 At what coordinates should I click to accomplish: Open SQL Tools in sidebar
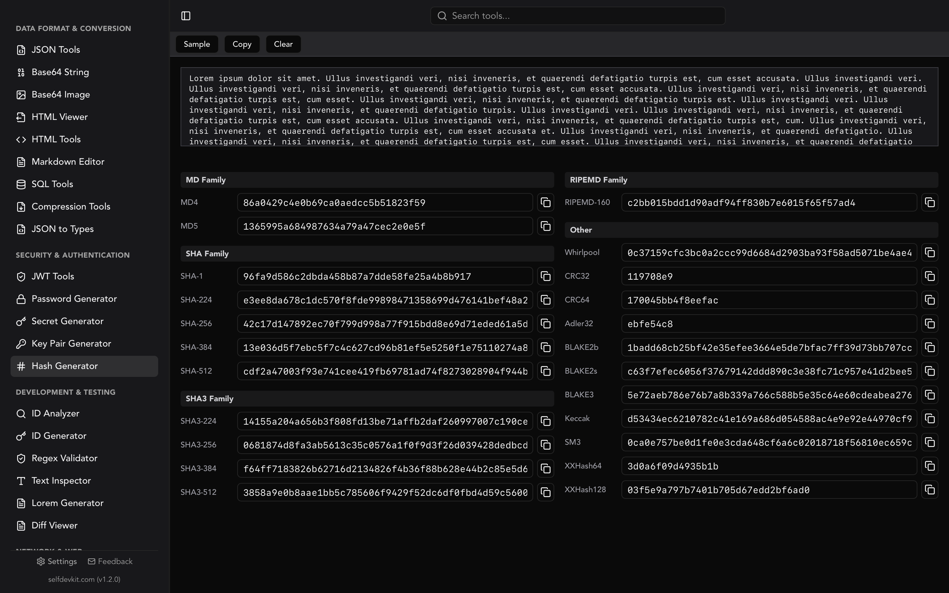[84, 184]
